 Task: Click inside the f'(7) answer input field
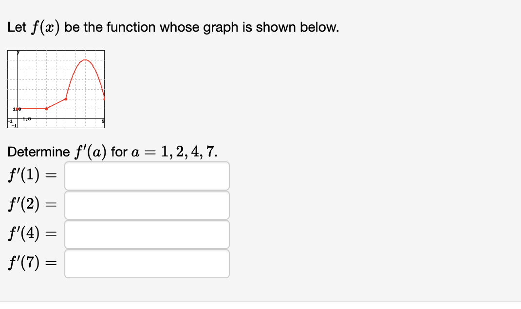point(146,264)
